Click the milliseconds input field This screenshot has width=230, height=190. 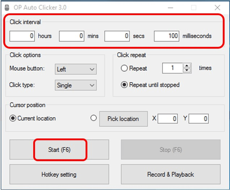pyautogui.click(x=166, y=36)
